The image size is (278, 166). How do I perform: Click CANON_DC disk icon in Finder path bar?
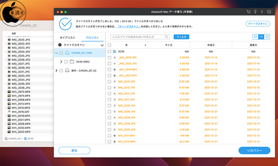[x=6, y=139]
